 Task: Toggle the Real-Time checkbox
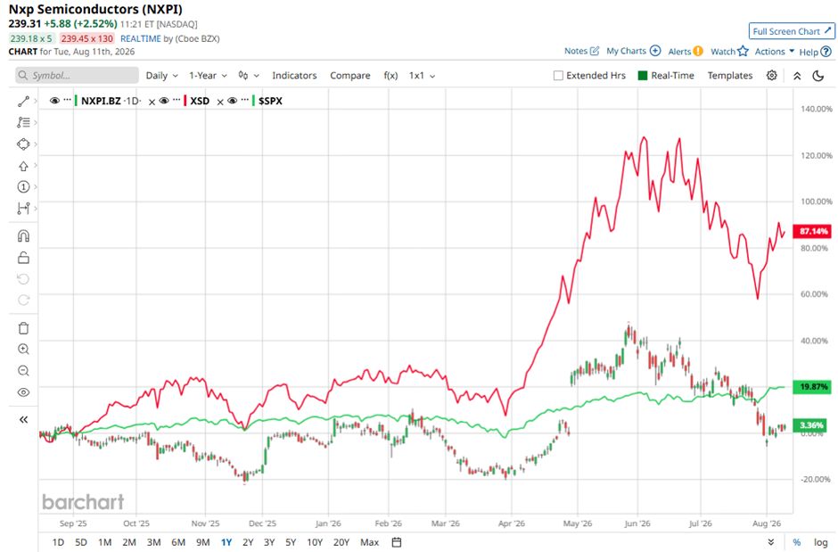(x=643, y=75)
